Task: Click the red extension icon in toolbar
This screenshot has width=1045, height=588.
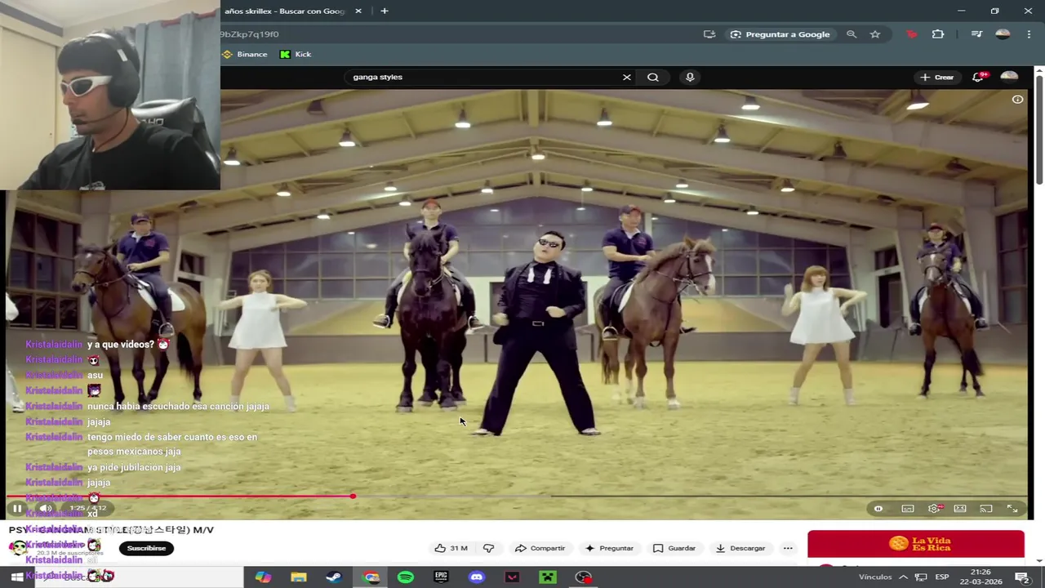Action: [x=912, y=34]
